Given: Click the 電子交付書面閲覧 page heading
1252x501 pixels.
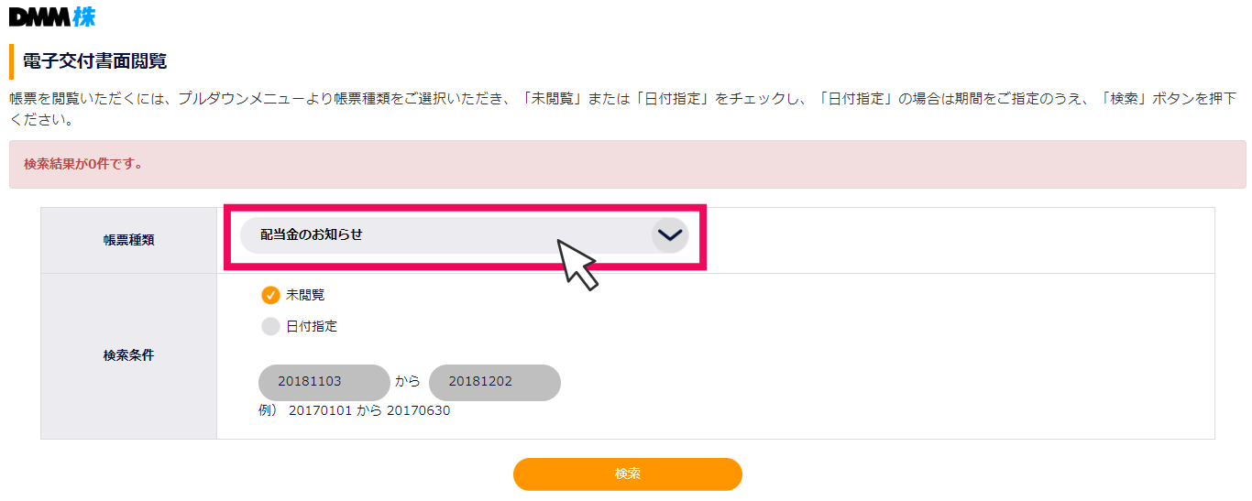Looking at the screenshot, I should [x=94, y=61].
